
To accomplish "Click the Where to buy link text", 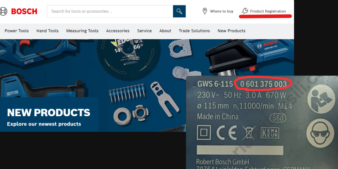I will pyautogui.click(x=221, y=11).
